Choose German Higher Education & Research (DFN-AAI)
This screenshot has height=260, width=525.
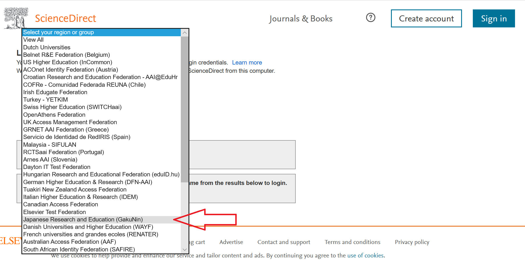click(x=102, y=182)
